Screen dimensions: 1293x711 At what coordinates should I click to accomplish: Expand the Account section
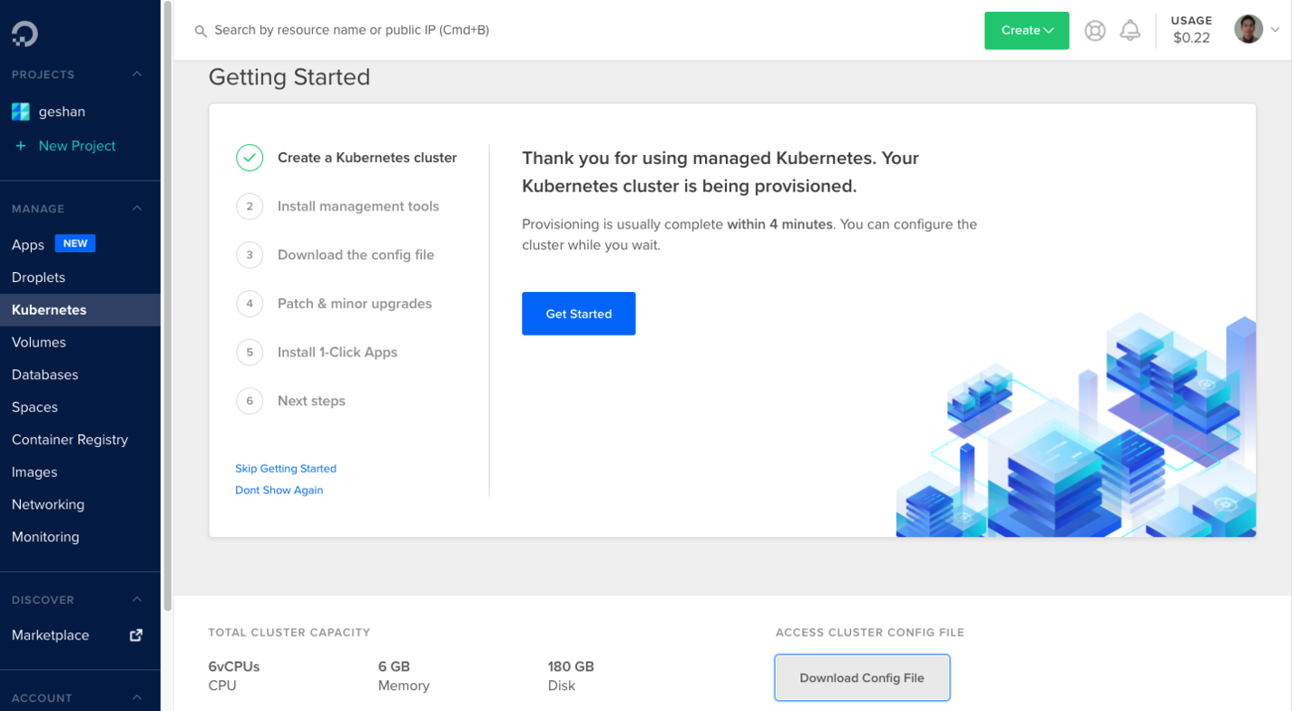pos(136,697)
